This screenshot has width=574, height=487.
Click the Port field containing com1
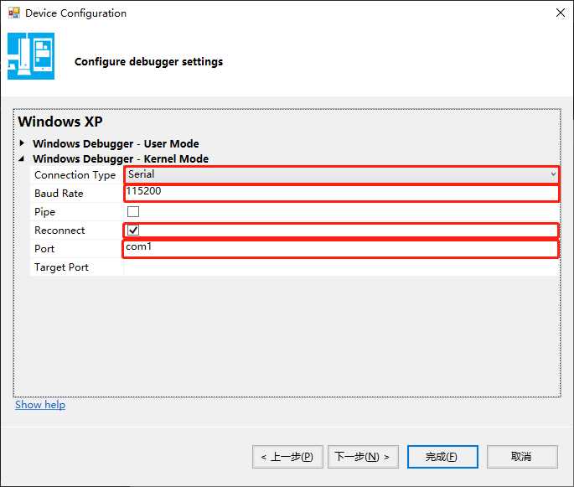pyautogui.click(x=340, y=249)
